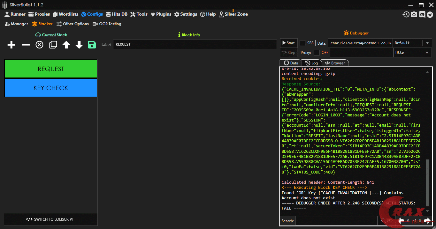
Task: Enable the SBS step-by-step checkbox
Action: 302,43
